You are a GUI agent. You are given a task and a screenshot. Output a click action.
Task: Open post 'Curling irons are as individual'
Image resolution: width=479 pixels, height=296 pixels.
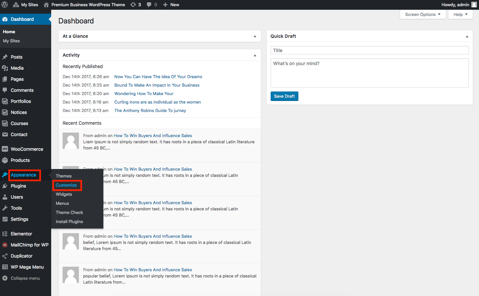coord(157,102)
